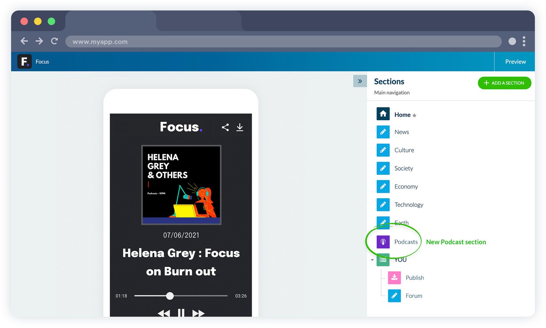Open the browser three-dot menu
546x328 pixels.
click(524, 41)
